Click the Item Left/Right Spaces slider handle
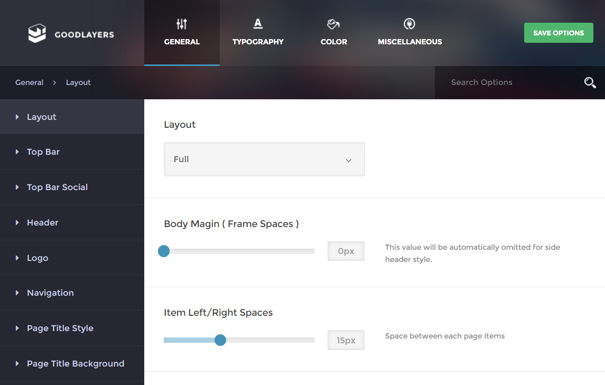Image resolution: width=605 pixels, height=385 pixels. pos(220,340)
